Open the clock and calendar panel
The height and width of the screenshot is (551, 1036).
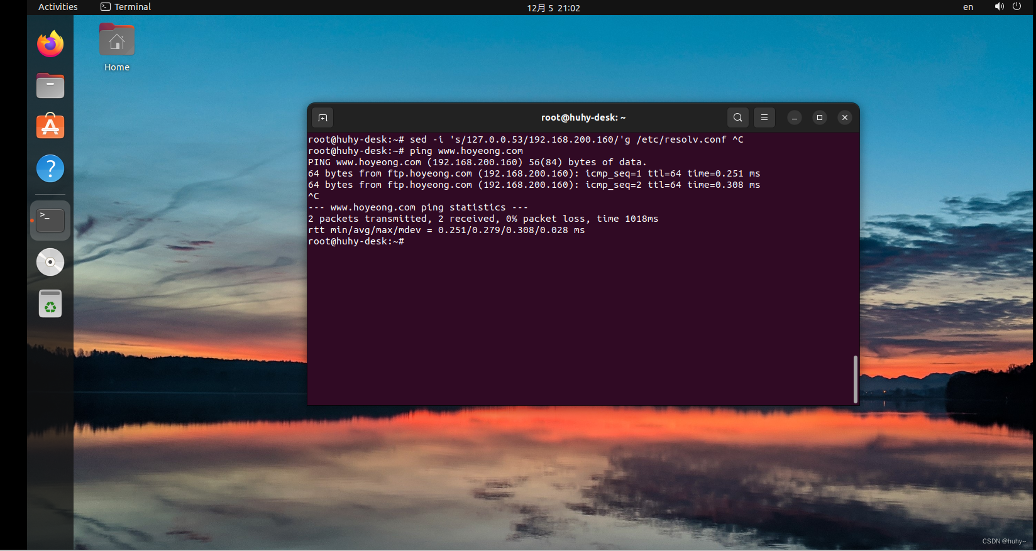(553, 8)
